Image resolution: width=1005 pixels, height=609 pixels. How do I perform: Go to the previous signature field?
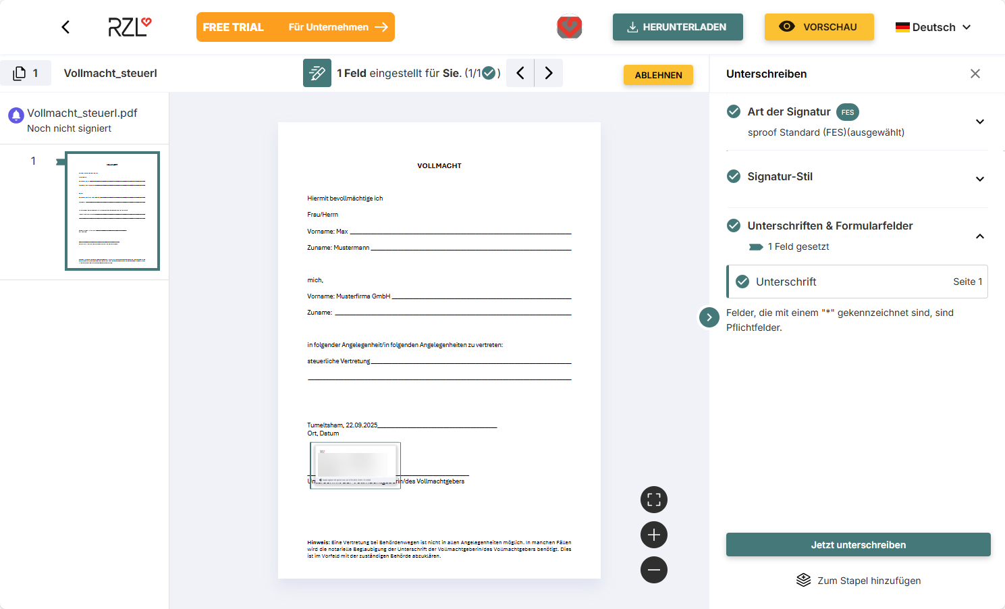(520, 73)
